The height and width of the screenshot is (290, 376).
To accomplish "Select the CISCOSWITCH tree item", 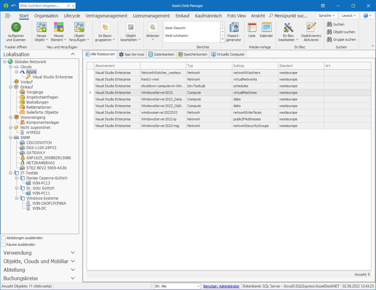I will 39,143.
